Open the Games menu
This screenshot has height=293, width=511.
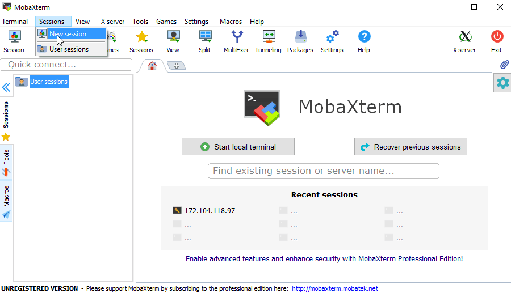(x=166, y=22)
